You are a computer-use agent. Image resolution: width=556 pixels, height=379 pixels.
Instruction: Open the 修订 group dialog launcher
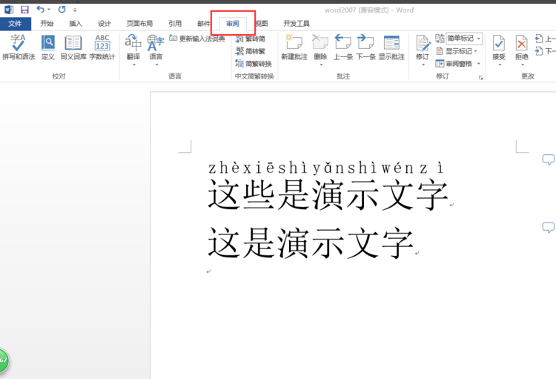coord(481,77)
